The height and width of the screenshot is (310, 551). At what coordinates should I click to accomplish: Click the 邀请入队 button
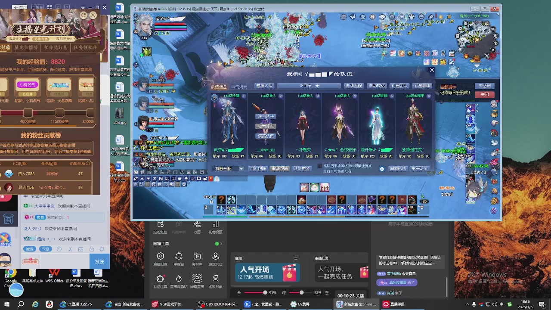(264, 86)
